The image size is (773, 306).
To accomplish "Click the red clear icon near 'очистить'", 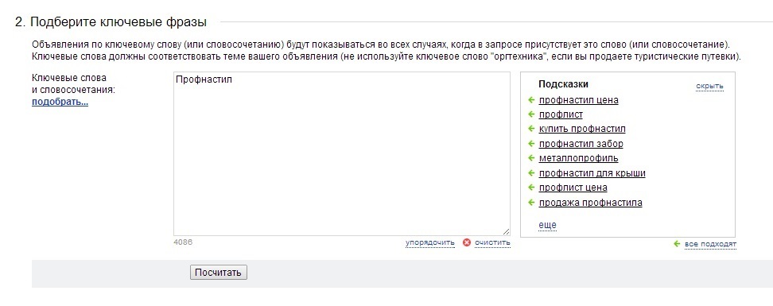I will pos(466,242).
